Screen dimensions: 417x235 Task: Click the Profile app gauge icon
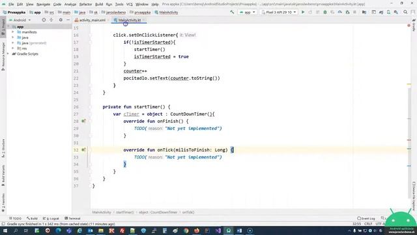340,12
